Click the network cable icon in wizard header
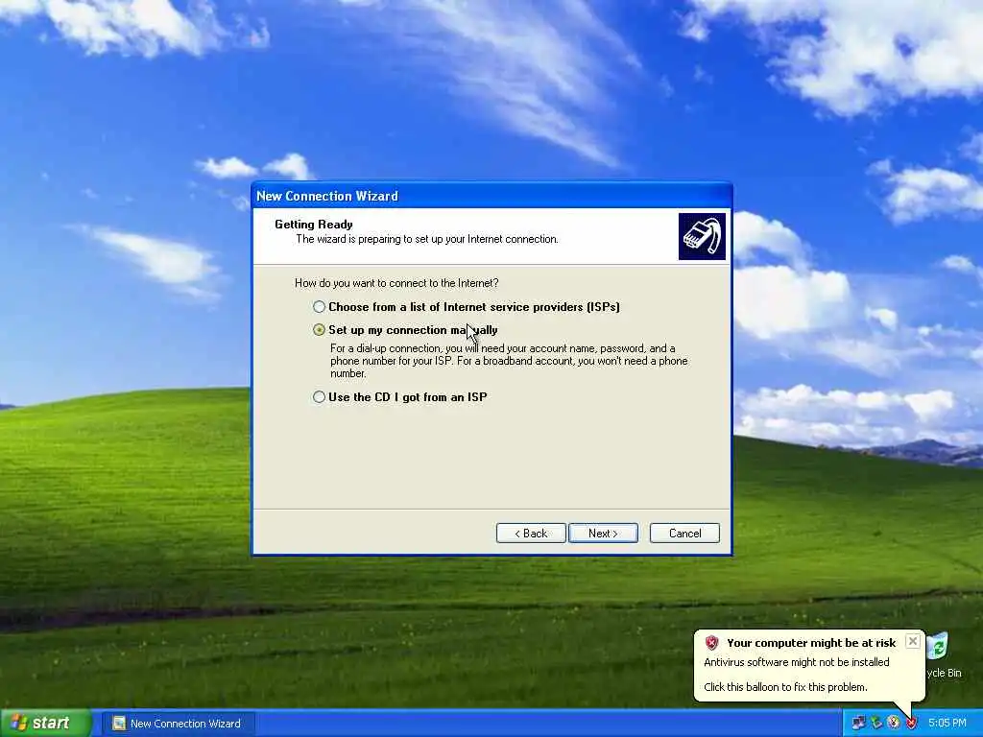The width and height of the screenshot is (983, 737). point(702,236)
